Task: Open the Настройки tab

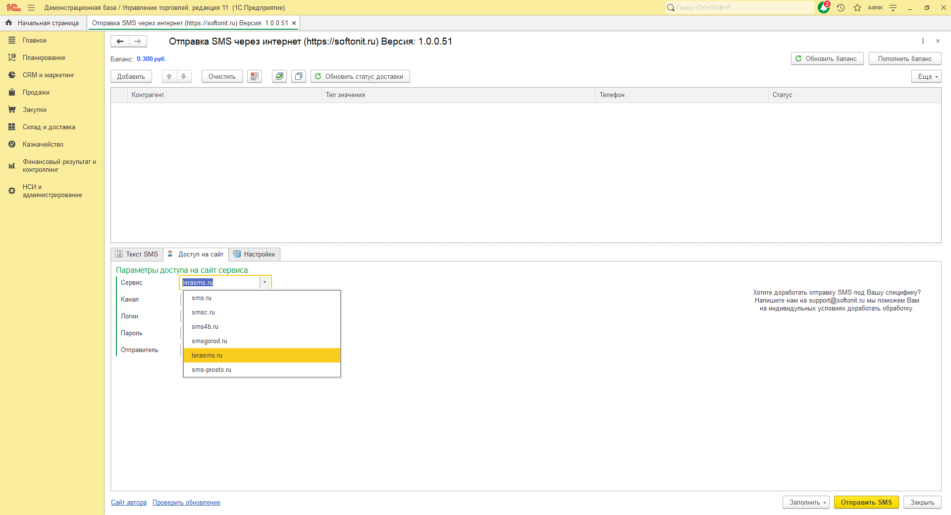Action: point(255,254)
